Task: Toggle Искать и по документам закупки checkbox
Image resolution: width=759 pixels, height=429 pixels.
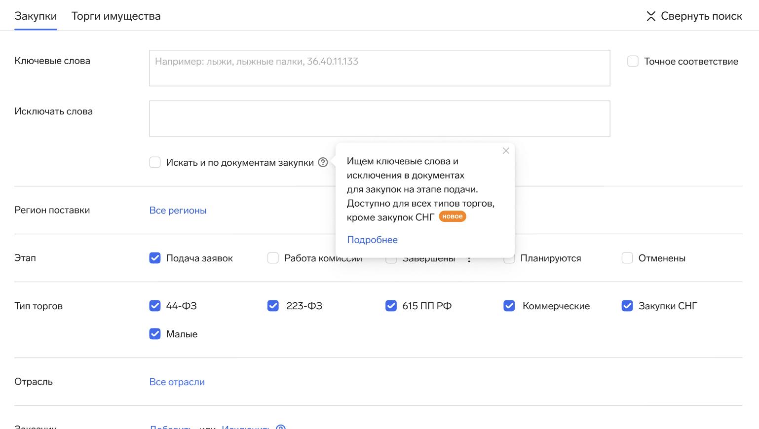Action: [x=155, y=162]
